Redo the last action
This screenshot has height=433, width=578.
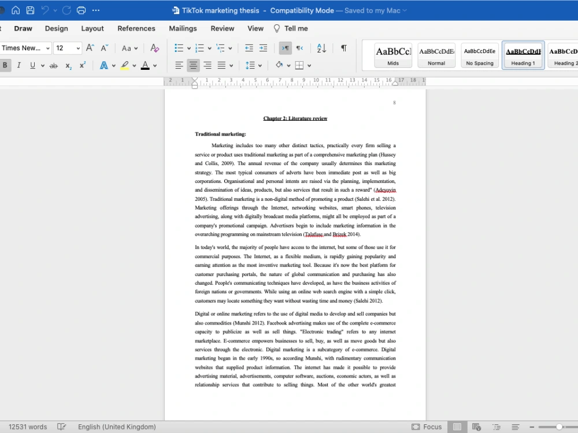[66, 10]
